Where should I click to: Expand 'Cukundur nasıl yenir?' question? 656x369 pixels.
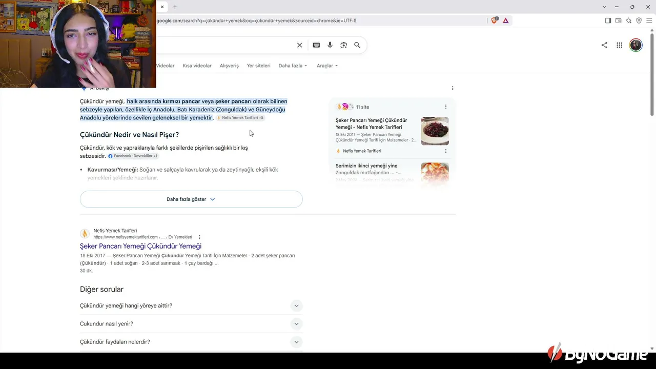click(x=191, y=324)
